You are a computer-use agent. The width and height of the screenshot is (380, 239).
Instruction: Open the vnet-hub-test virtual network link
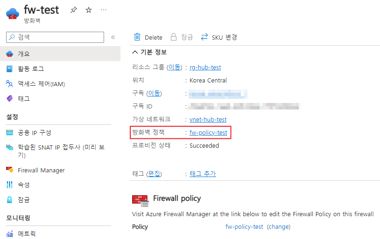(x=208, y=119)
